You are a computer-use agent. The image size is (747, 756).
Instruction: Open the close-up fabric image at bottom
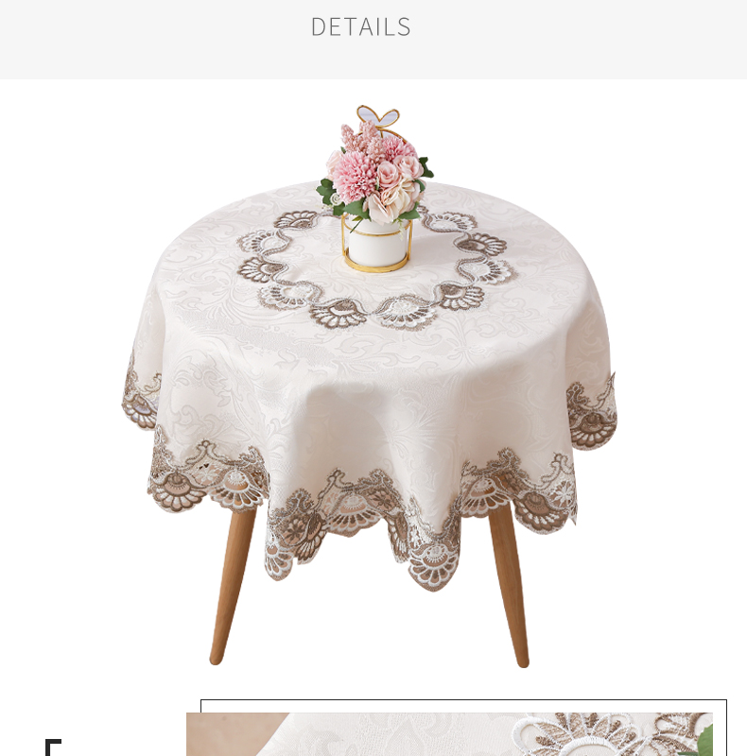[x=449, y=734]
